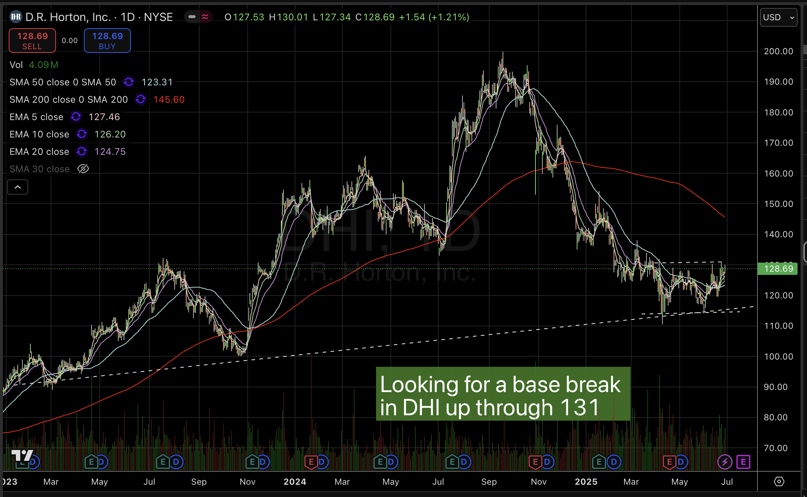This screenshot has height=497, width=807.
Task: Click the refresh icon next to SMA 200
Action: point(141,99)
